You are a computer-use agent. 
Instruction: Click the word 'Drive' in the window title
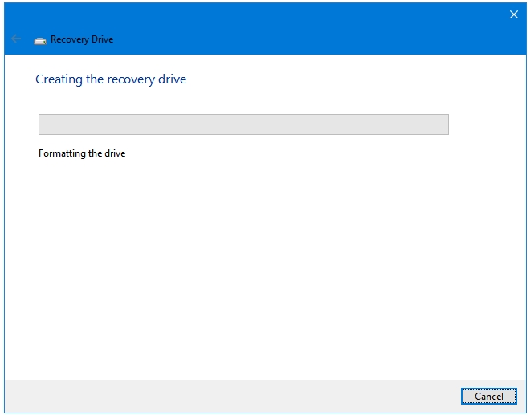click(x=103, y=39)
